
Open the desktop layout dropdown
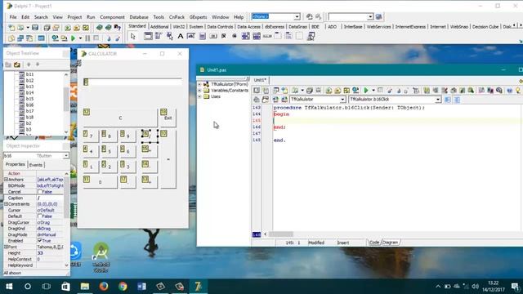point(297,16)
